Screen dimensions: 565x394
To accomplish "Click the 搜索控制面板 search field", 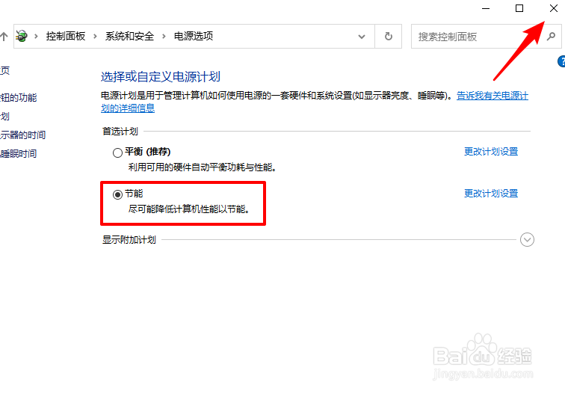I will [x=478, y=37].
